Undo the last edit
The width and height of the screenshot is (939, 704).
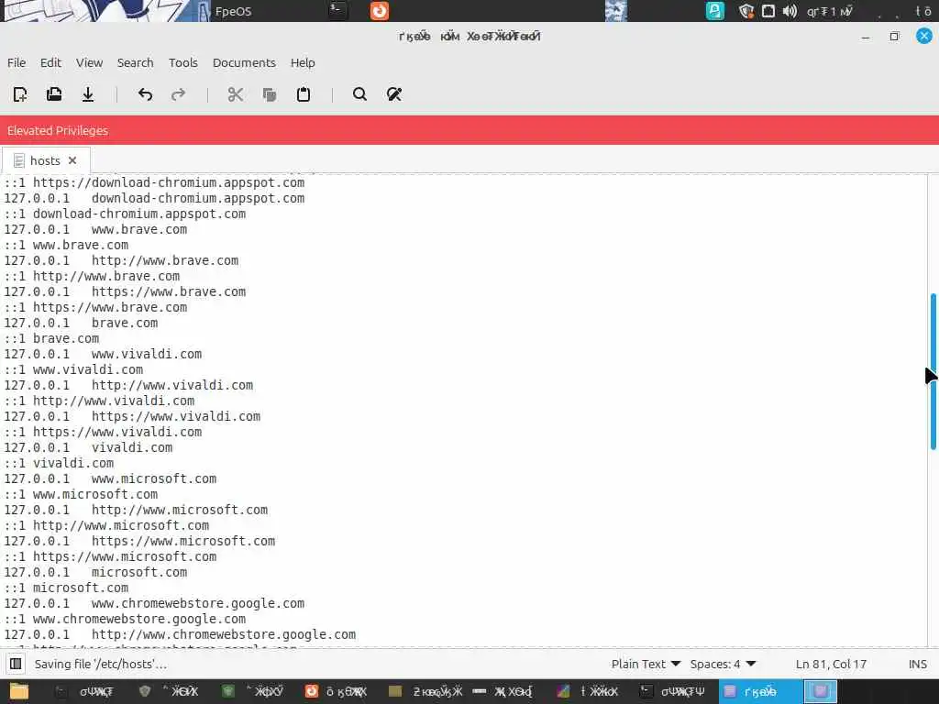[145, 94]
